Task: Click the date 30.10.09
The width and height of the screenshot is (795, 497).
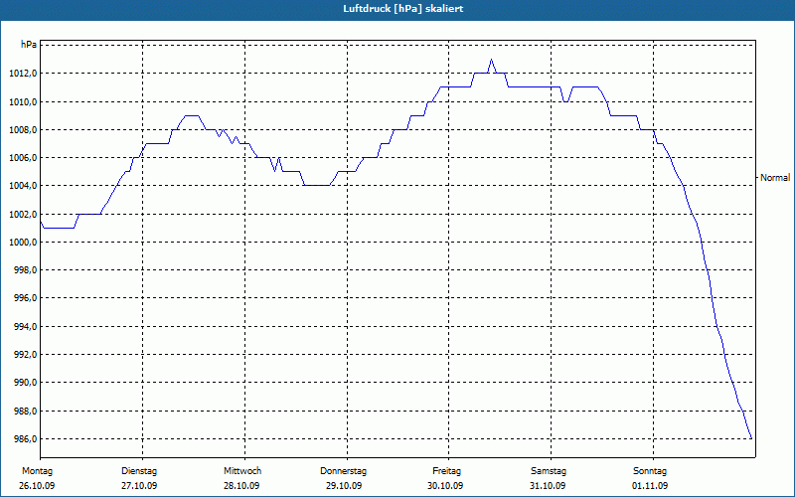Action: tap(445, 486)
